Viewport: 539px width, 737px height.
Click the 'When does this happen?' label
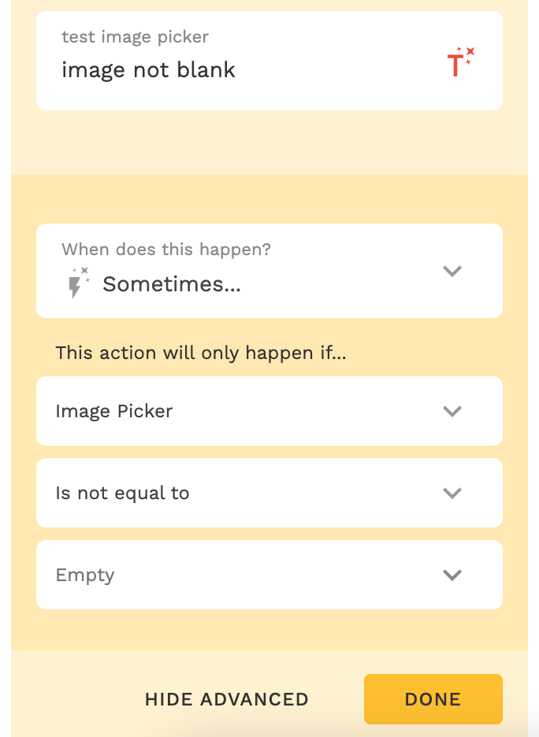pyautogui.click(x=165, y=250)
